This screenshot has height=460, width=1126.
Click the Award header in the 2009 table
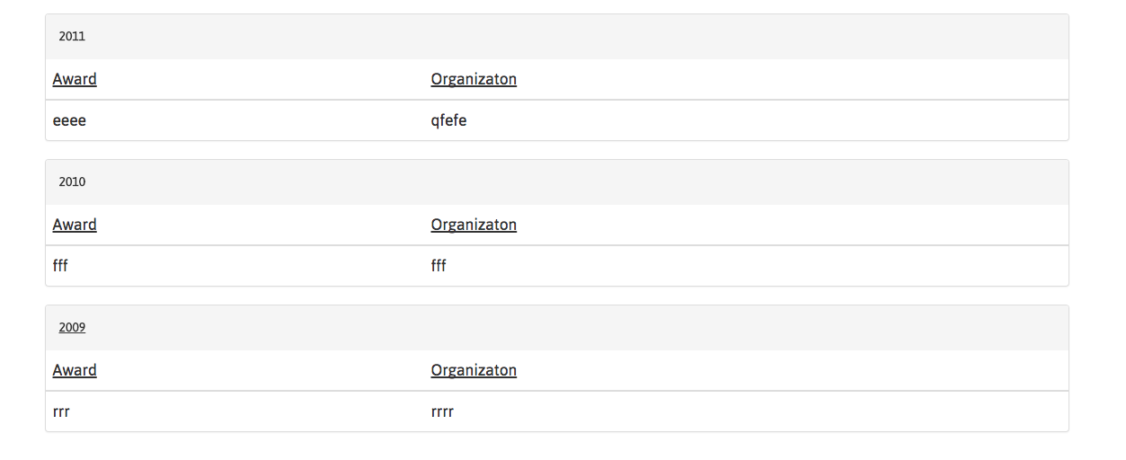pyautogui.click(x=75, y=370)
